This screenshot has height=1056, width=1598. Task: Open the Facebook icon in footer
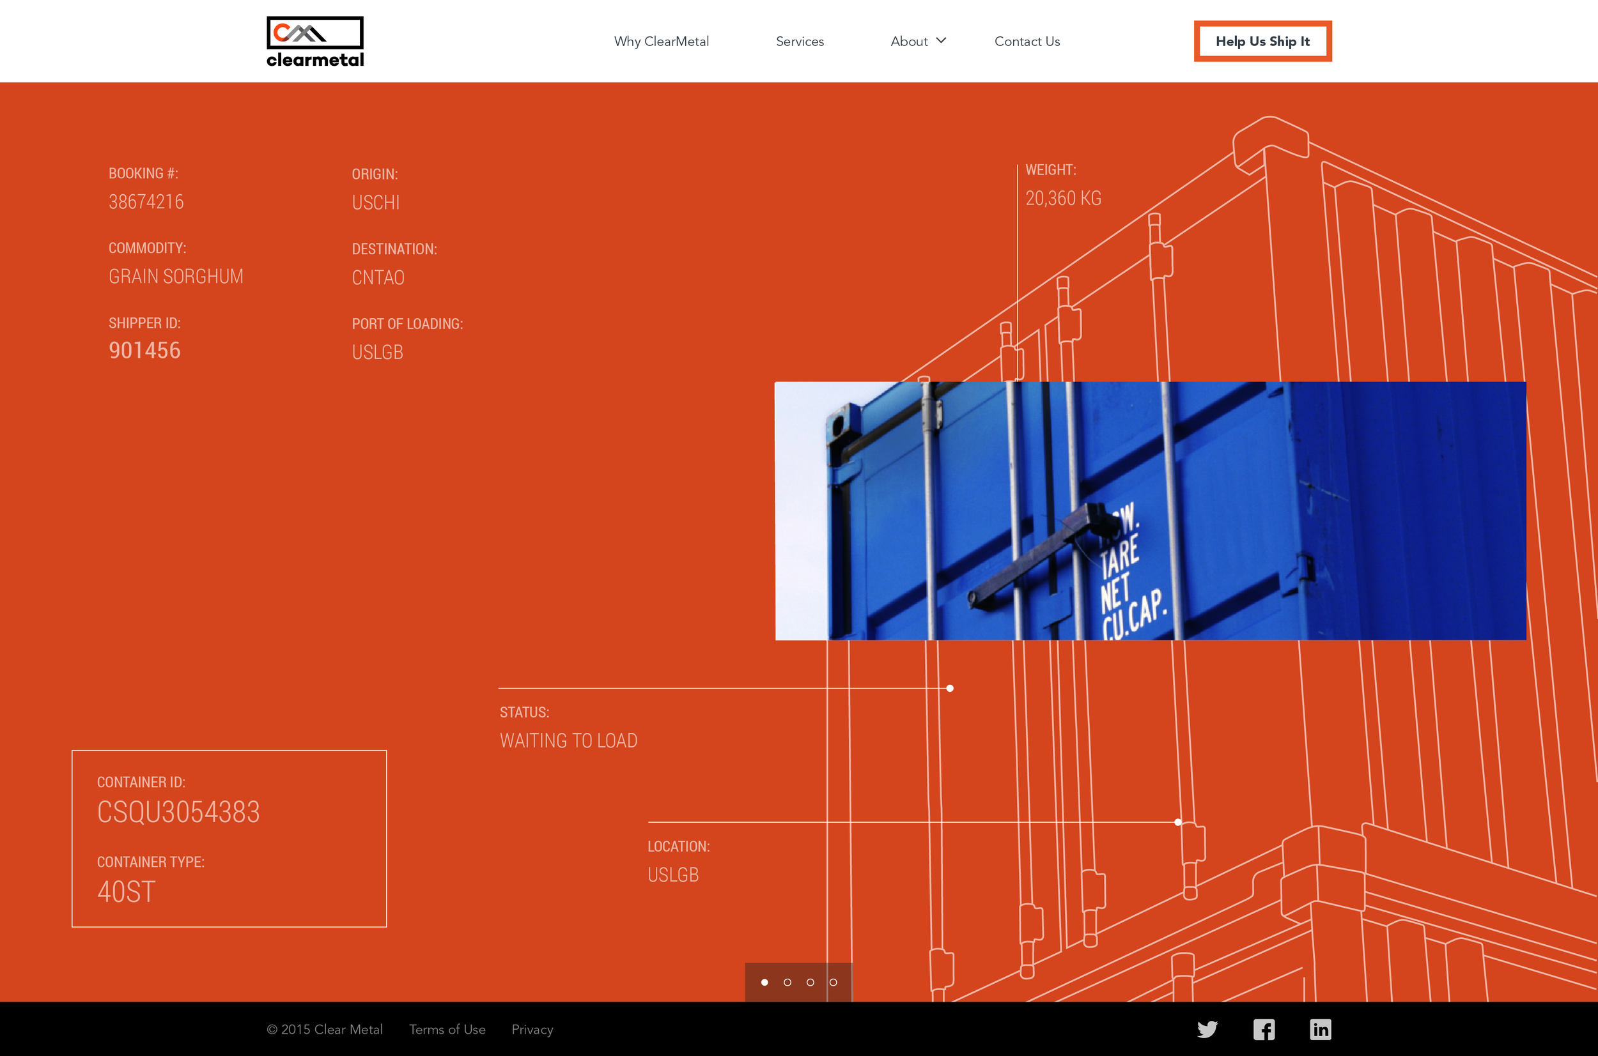coord(1264,1029)
